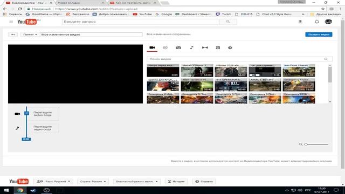Click the undo button left of Проект
The height and width of the screenshot is (194, 345).
click(13, 34)
